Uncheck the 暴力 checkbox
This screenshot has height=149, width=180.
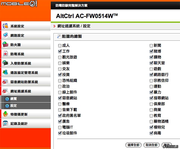(x=151, y=92)
